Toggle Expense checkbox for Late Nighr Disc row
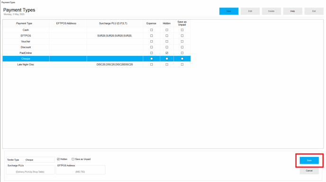326x182 pixels. (151, 65)
